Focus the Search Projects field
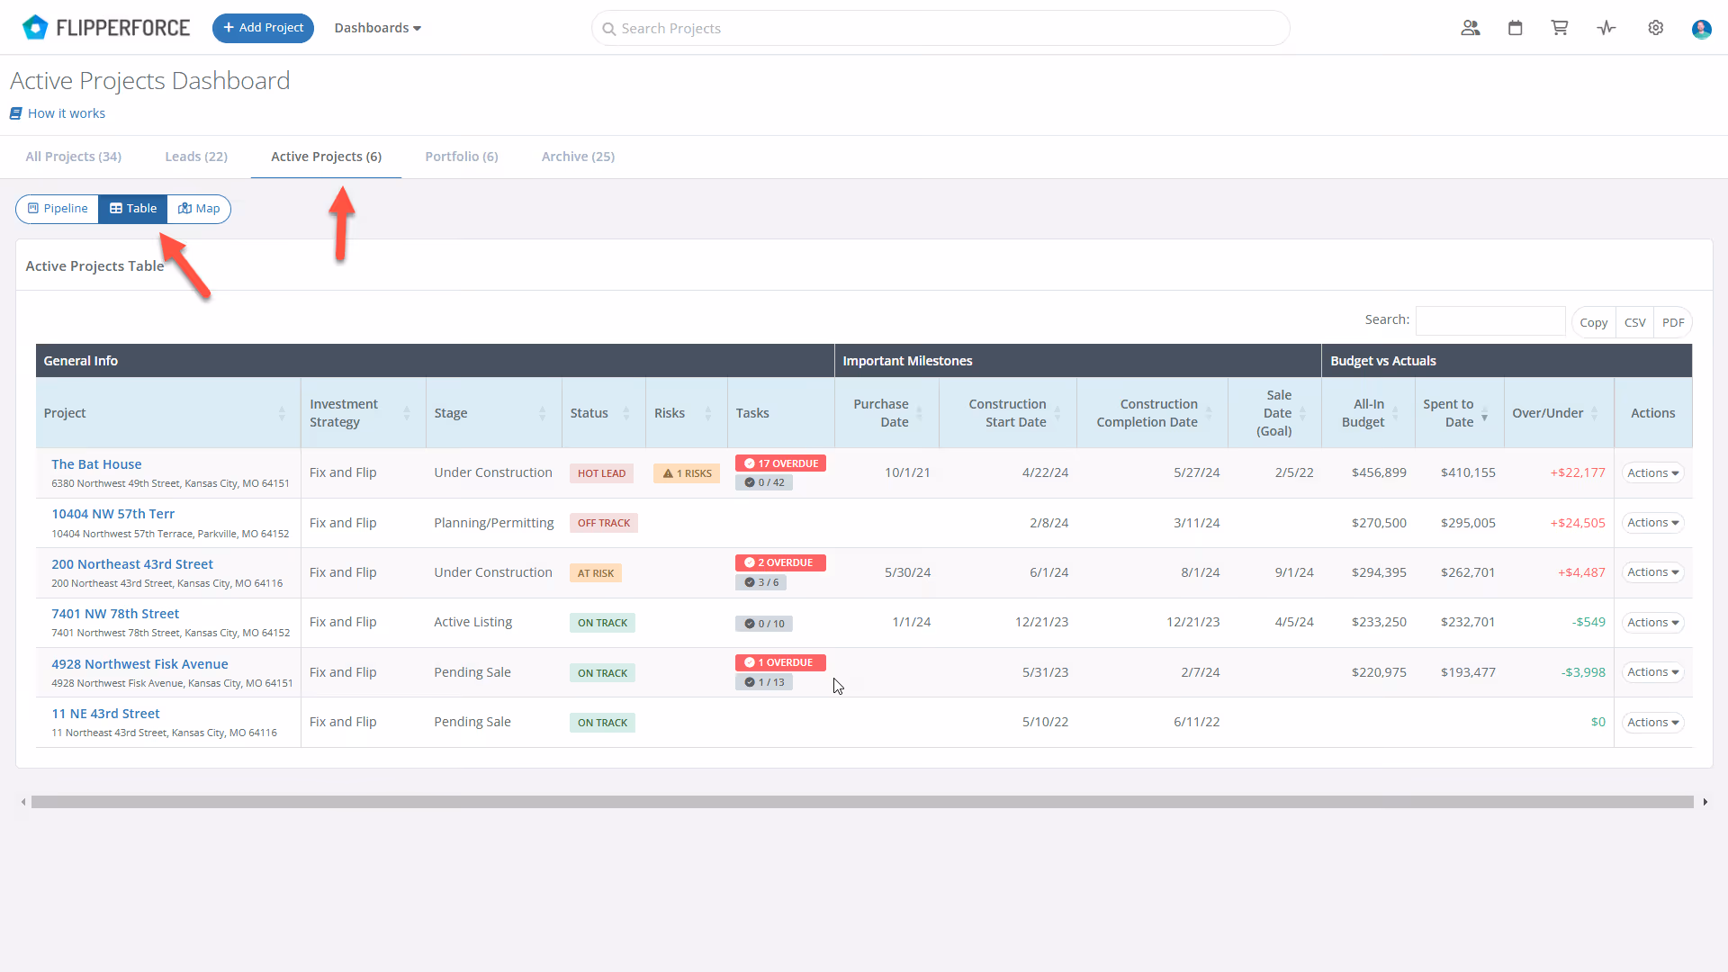 tap(940, 28)
